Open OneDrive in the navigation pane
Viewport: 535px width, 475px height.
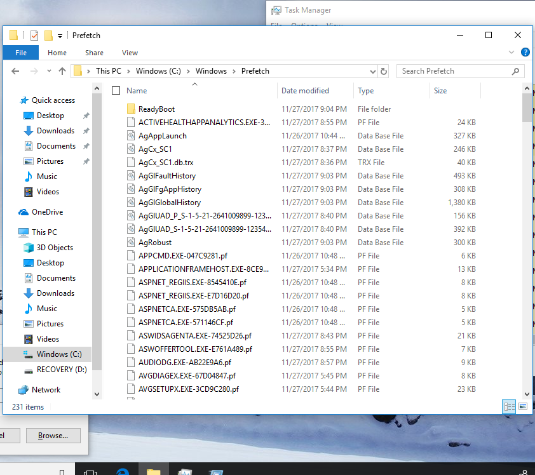point(48,212)
